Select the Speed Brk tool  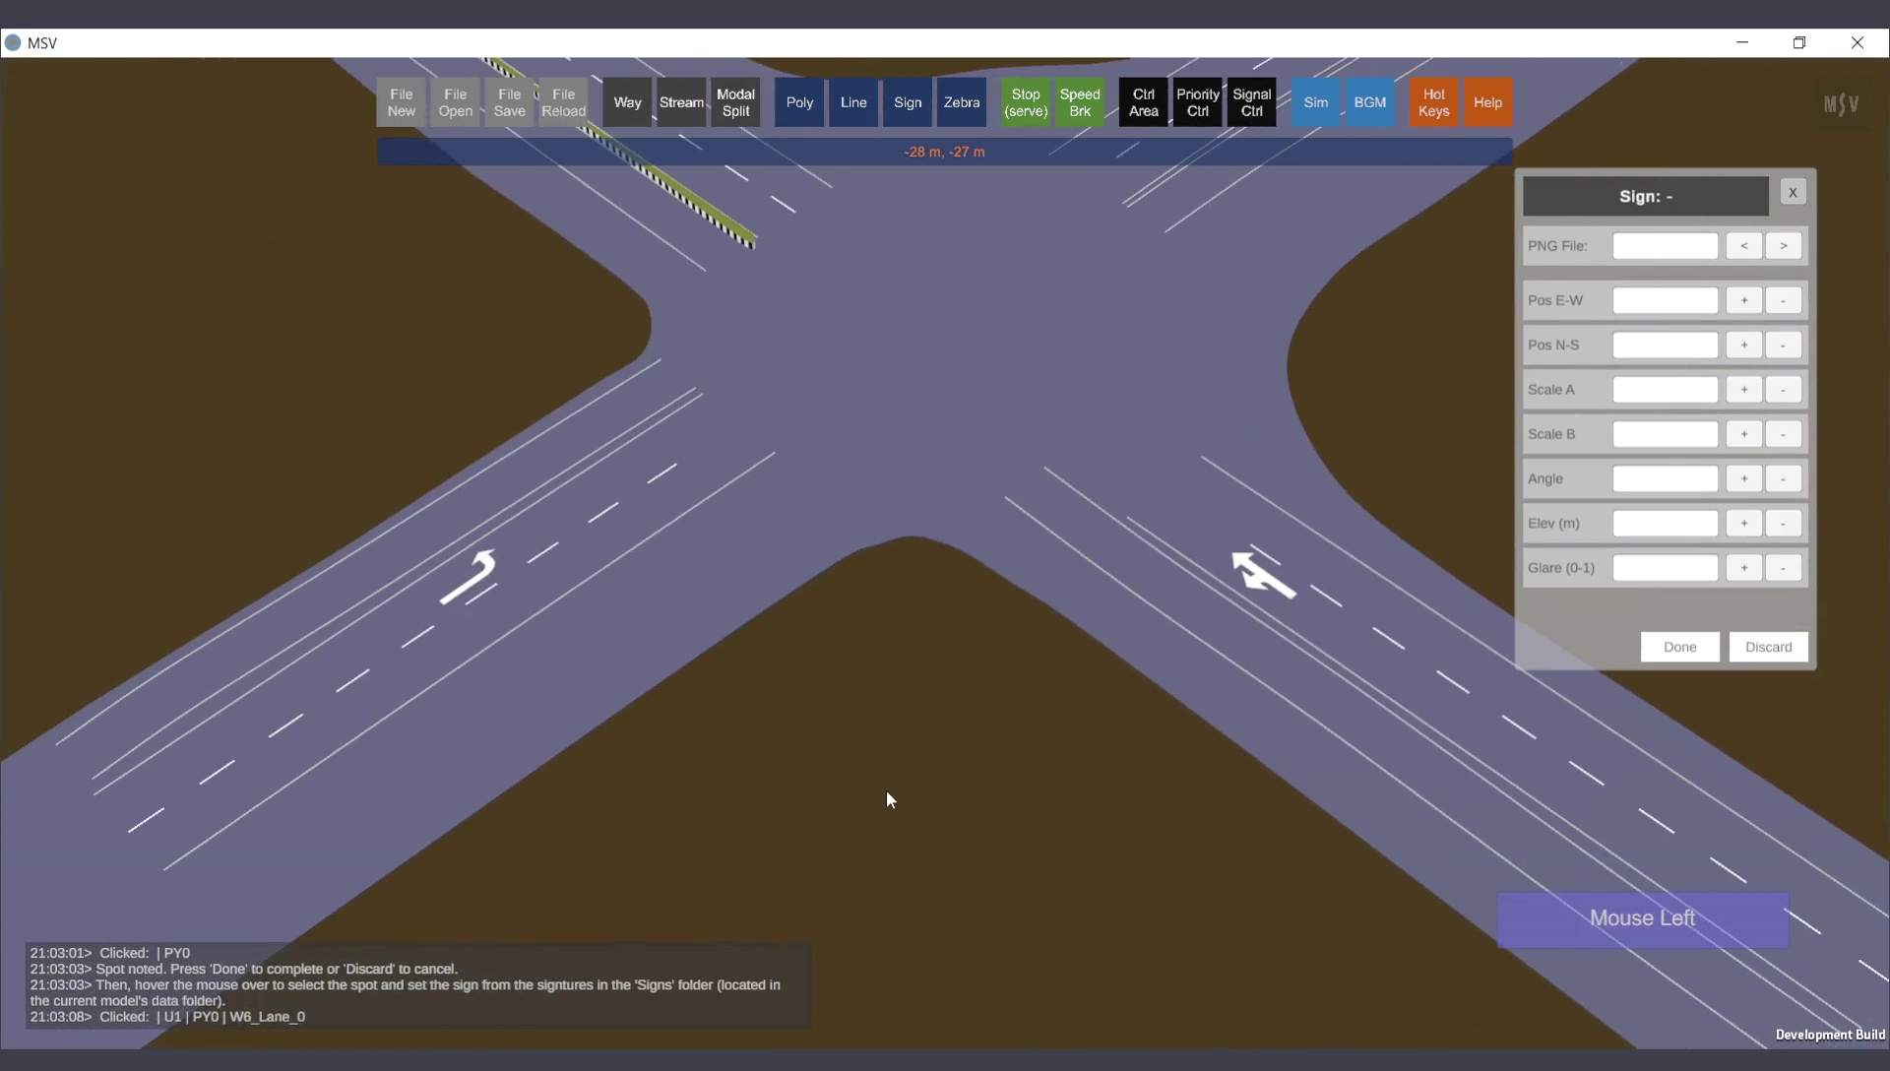click(x=1080, y=102)
